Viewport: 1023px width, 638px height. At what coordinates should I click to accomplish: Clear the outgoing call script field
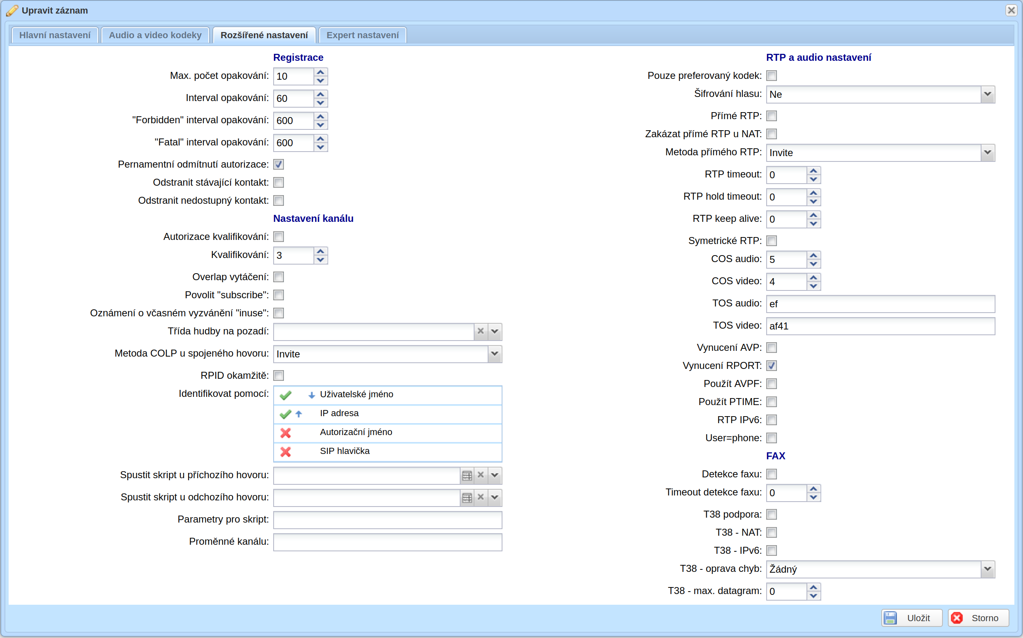pos(481,497)
